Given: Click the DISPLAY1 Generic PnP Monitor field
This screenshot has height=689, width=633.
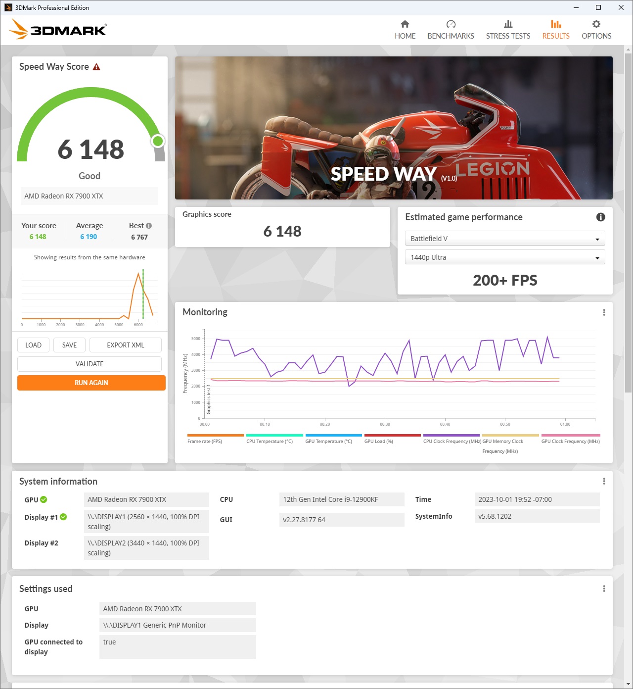Looking at the screenshot, I should coord(178,625).
